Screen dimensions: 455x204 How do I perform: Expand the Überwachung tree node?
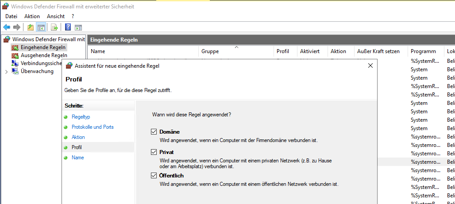[x=6, y=71]
